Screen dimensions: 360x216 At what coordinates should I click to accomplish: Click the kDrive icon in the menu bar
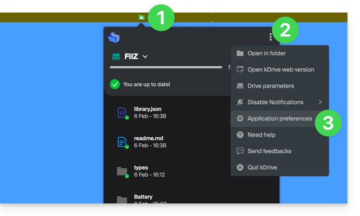[x=142, y=18]
